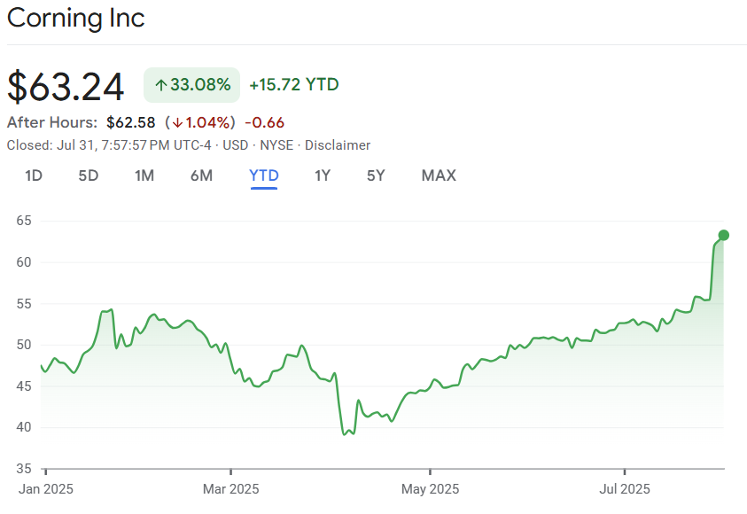
Task: Switch to the 5D chart range
Action: coord(89,175)
